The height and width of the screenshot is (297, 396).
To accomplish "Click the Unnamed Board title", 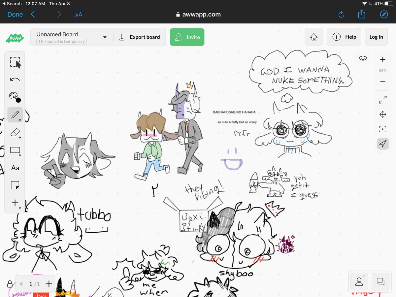I will [x=57, y=34].
